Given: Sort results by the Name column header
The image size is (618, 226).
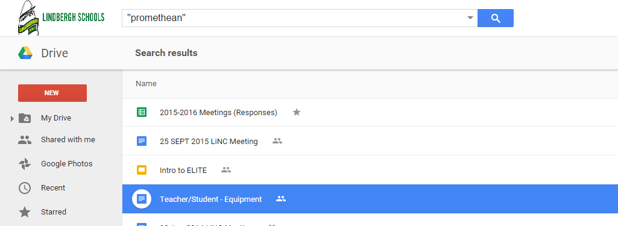Looking at the screenshot, I should [147, 84].
